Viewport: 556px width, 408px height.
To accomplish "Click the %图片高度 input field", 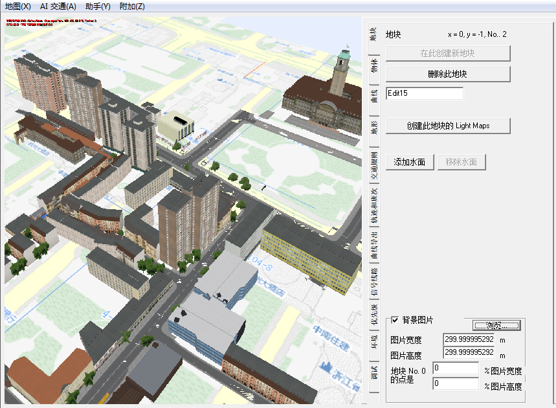I will click(x=456, y=383).
